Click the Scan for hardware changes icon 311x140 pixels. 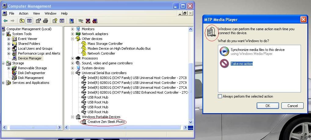click(x=71, y=21)
